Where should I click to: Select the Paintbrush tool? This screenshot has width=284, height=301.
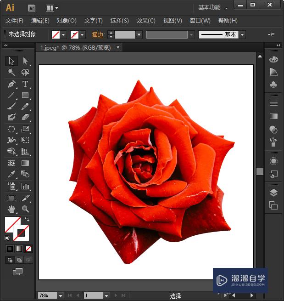[11, 106]
